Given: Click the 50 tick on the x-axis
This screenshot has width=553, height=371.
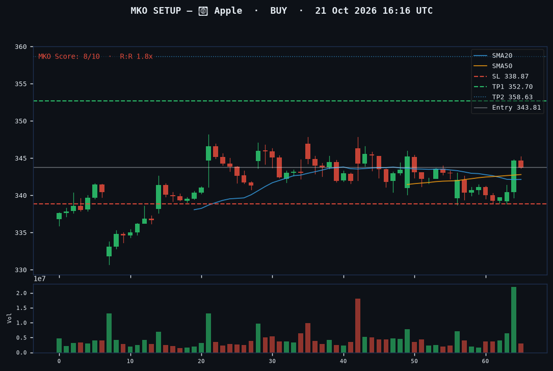Looking at the screenshot, I should click(x=414, y=361).
